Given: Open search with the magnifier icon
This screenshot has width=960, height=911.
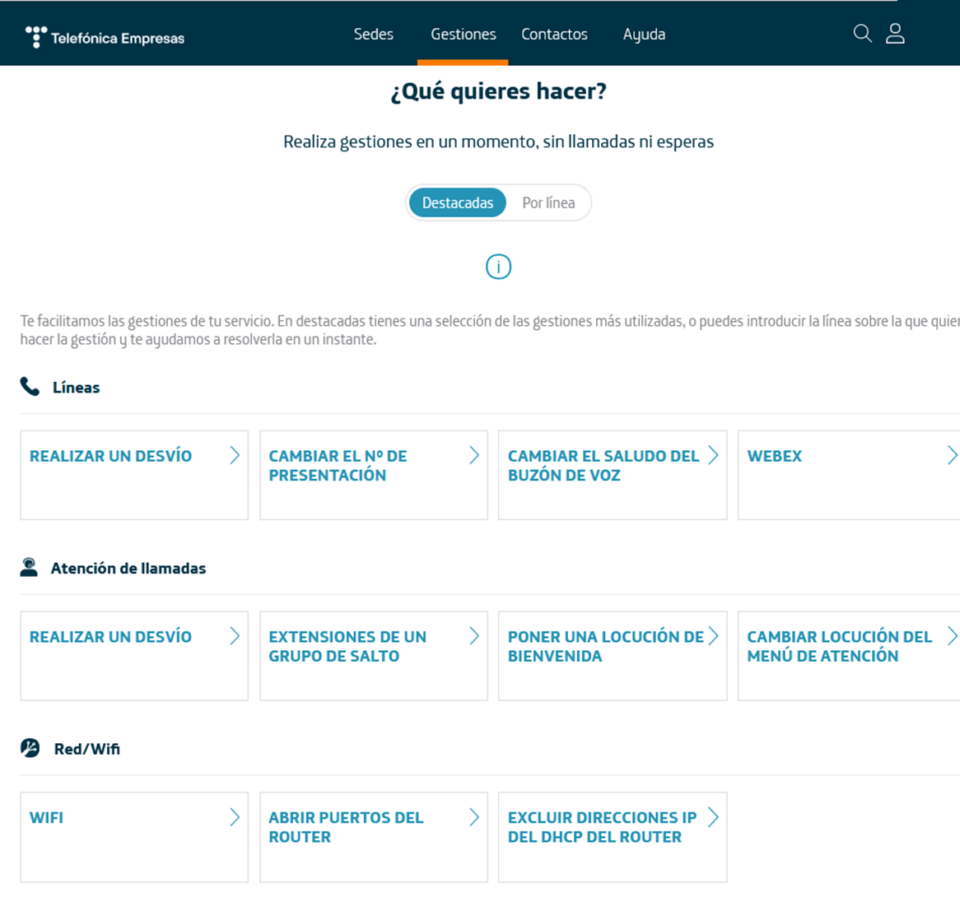Looking at the screenshot, I should [862, 34].
